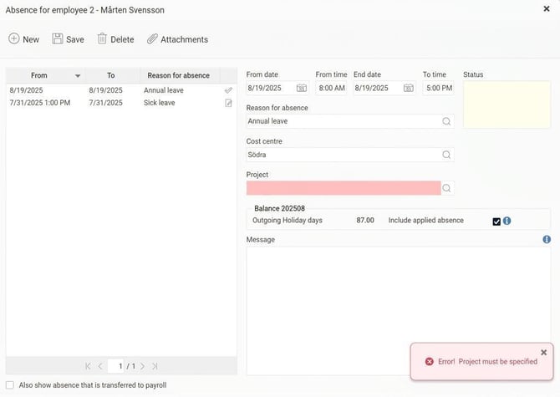The height and width of the screenshot is (397, 560).
Task: Click the Save button label
Action: 75,39
